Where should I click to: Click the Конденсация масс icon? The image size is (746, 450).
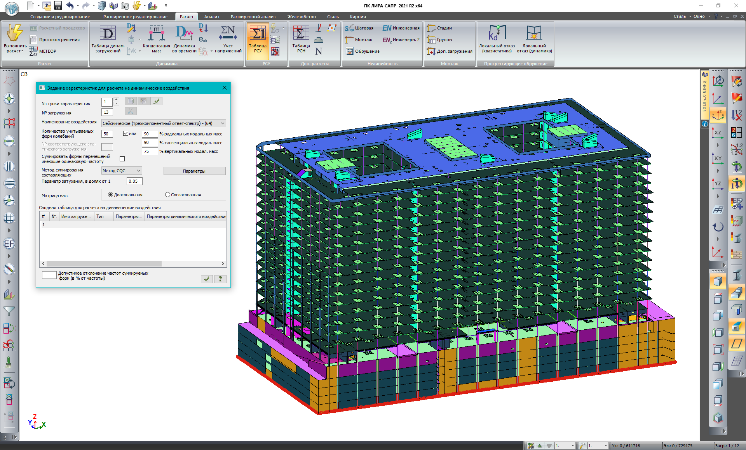pos(156,34)
